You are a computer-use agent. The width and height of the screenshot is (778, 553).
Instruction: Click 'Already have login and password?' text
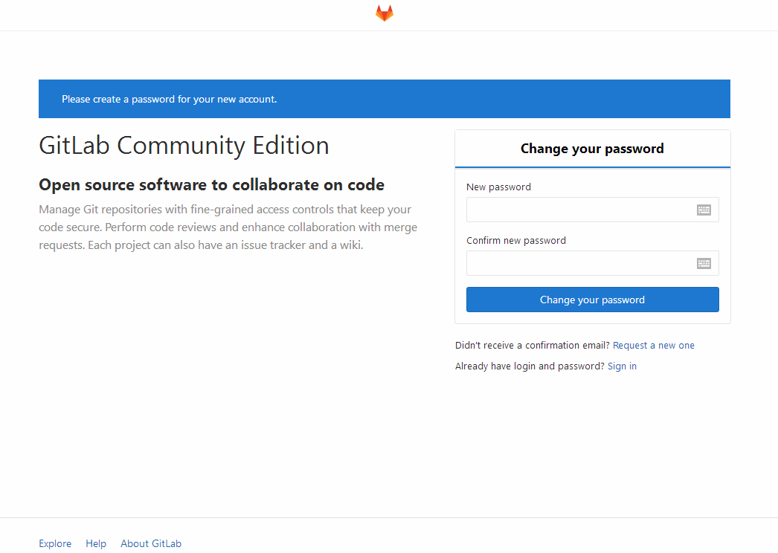coord(530,366)
